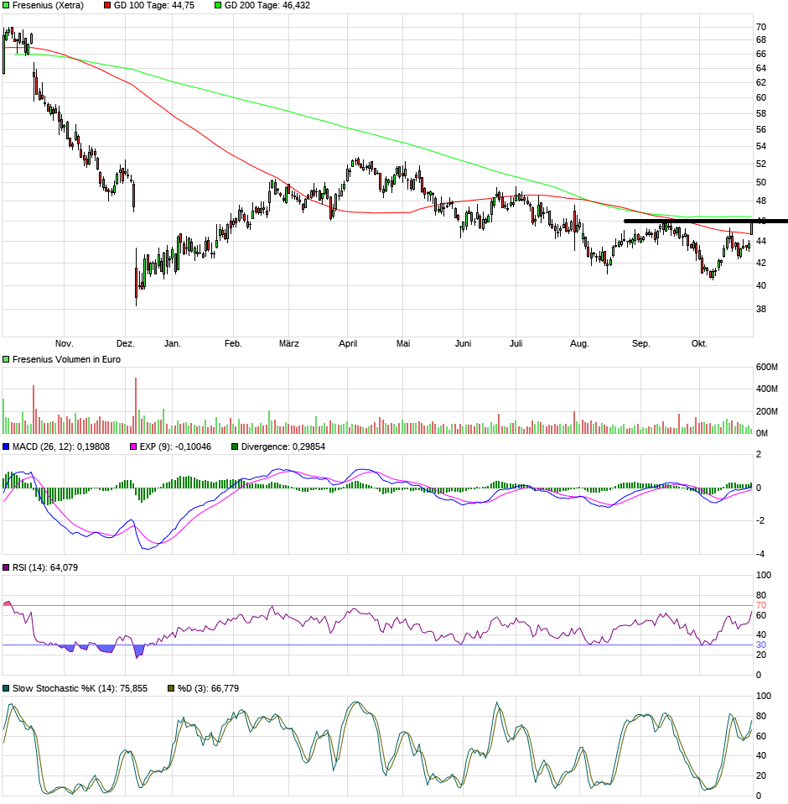Click the volume axis value 600M
The height and width of the screenshot is (804, 788).
[x=766, y=367]
